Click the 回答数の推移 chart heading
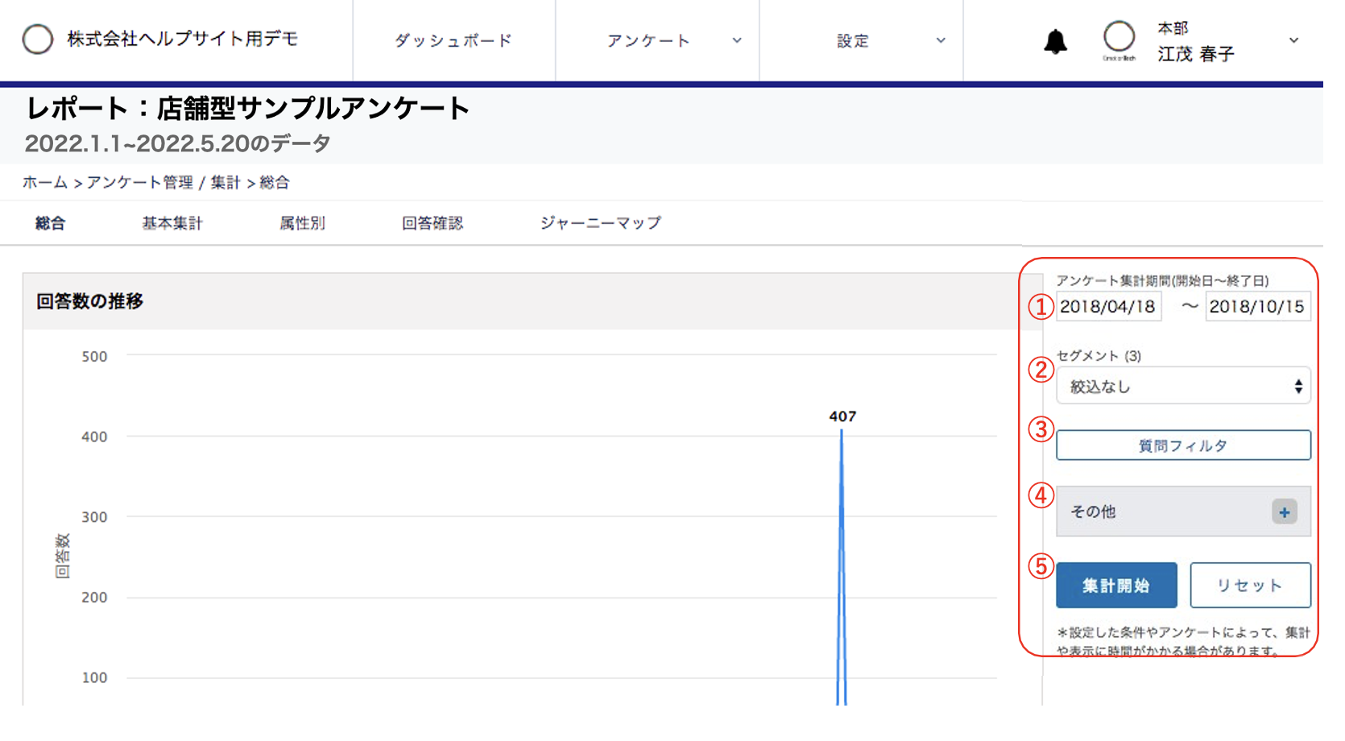The width and height of the screenshot is (1345, 741). [x=90, y=301]
